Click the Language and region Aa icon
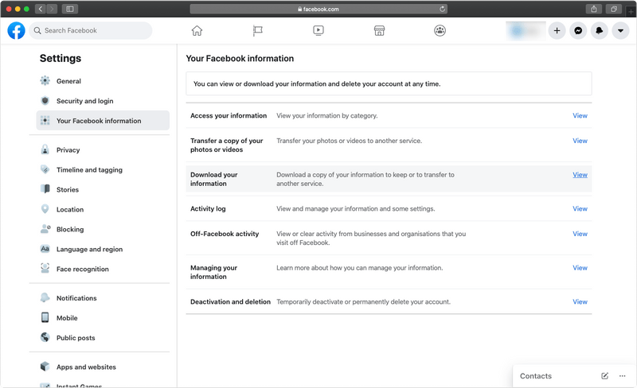Screen dimensions: 637x388 pyautogui.click(x=45, y=249)
